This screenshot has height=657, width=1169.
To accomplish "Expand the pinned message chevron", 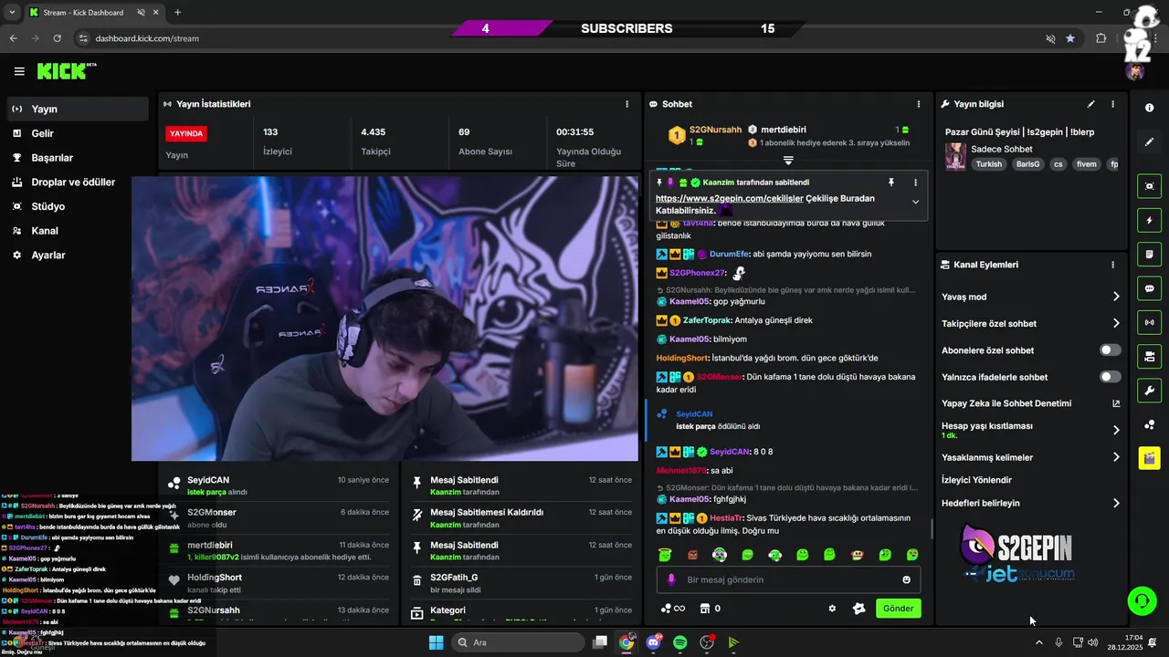I will (915, 202).
